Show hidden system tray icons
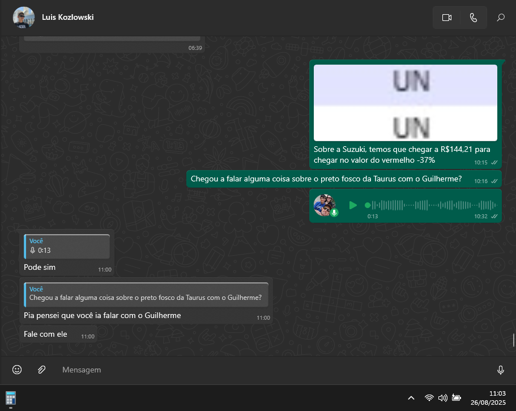Image resolution: width=516 pixels, height=411 pixels. [411, 398]
